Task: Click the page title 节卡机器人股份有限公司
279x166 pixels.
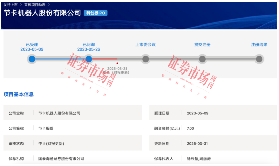Action: (42, 13)
